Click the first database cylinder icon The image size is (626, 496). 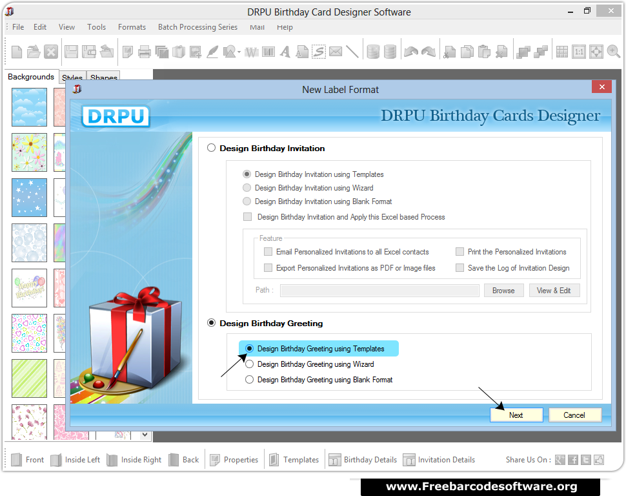pyautogui.click(x=373, y=52)
